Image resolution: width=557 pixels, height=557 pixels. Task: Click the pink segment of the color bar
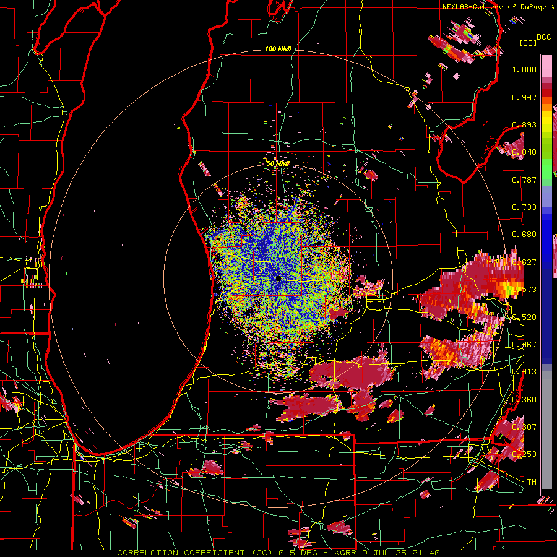[x=546, y=66]
